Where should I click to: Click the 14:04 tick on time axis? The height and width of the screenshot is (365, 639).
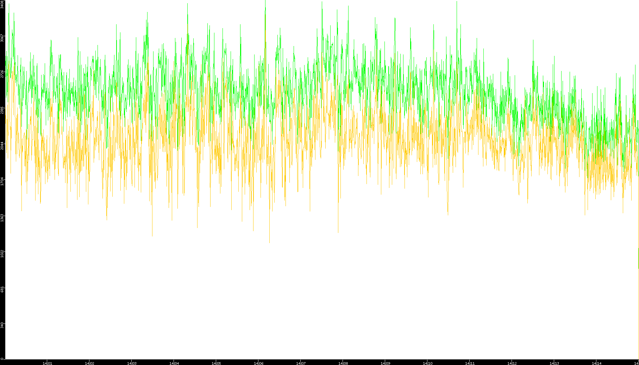pos(174,363)
